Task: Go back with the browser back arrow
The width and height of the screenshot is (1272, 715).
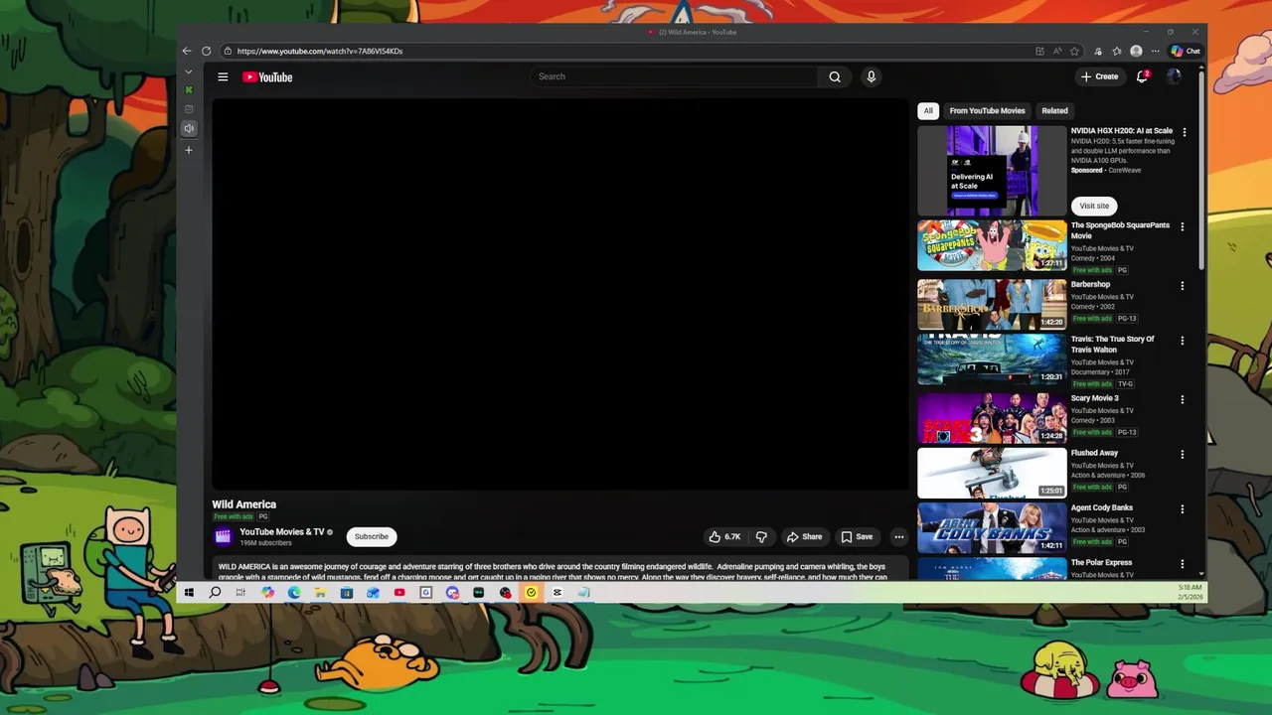Action: [x=187, y=51]
